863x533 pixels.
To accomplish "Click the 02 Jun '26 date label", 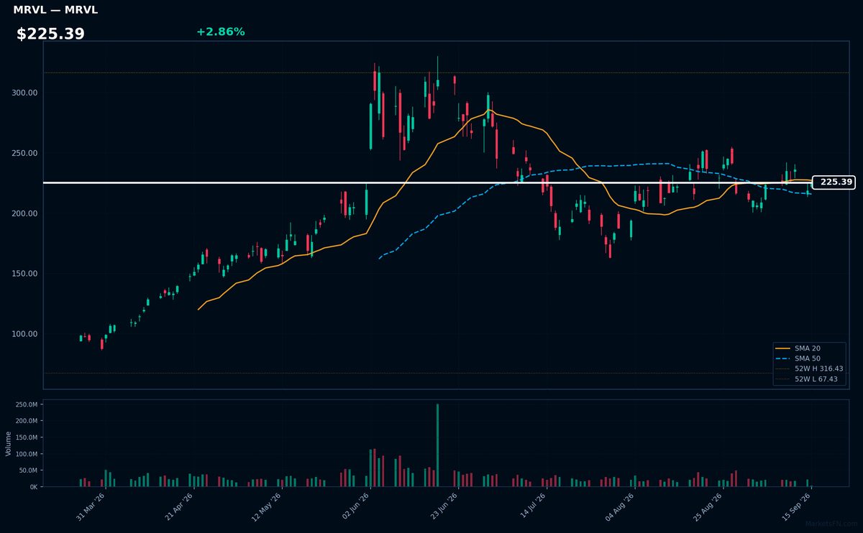I will (355, 506).
